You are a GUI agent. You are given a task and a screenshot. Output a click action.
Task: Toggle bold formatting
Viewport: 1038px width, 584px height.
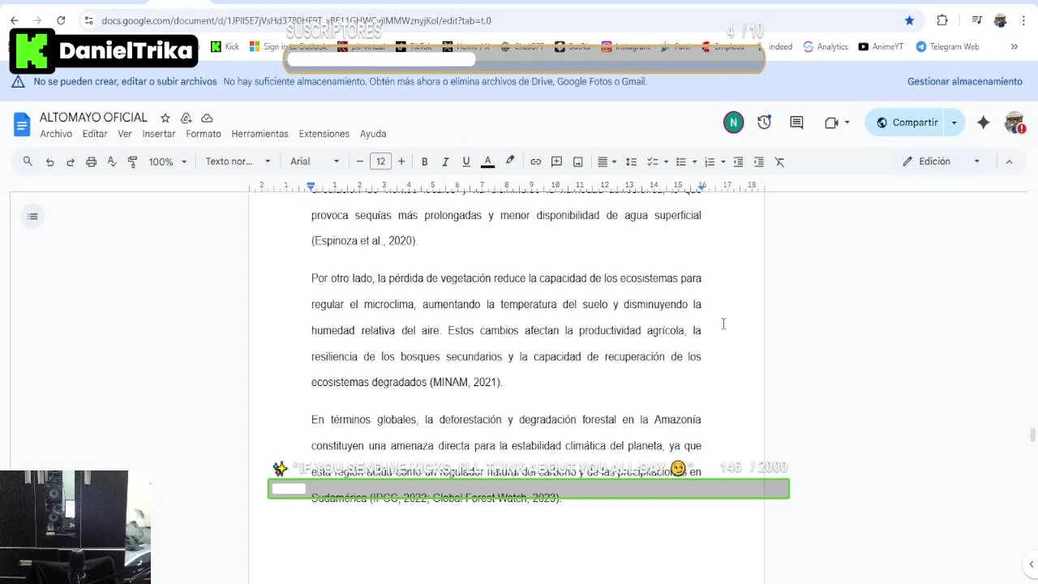424,161
